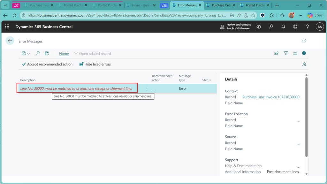Image resolution: width=327 pixels, height=184 pixels.
Task: Click the Analyze view icon next to search
Action: [x=47, y=53]
